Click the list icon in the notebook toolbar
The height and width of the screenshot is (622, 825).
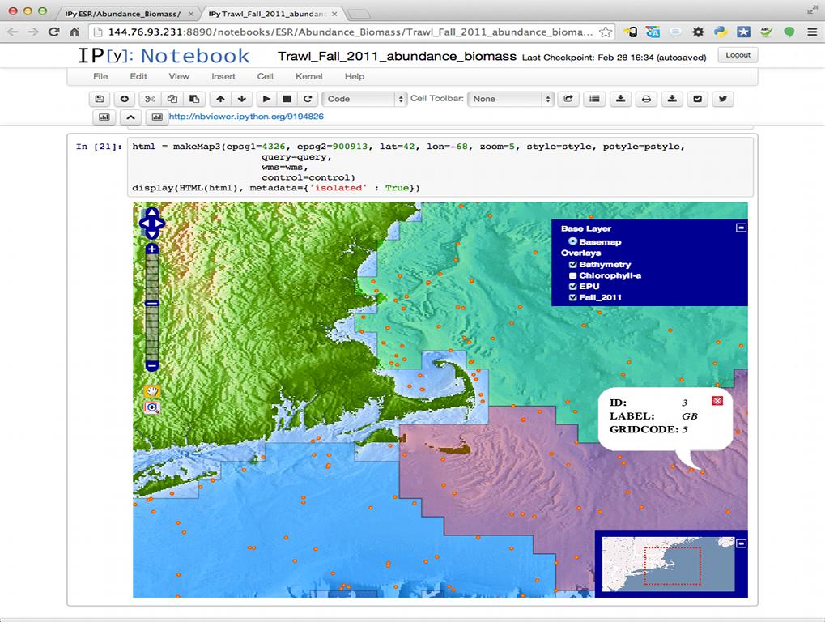594,99
